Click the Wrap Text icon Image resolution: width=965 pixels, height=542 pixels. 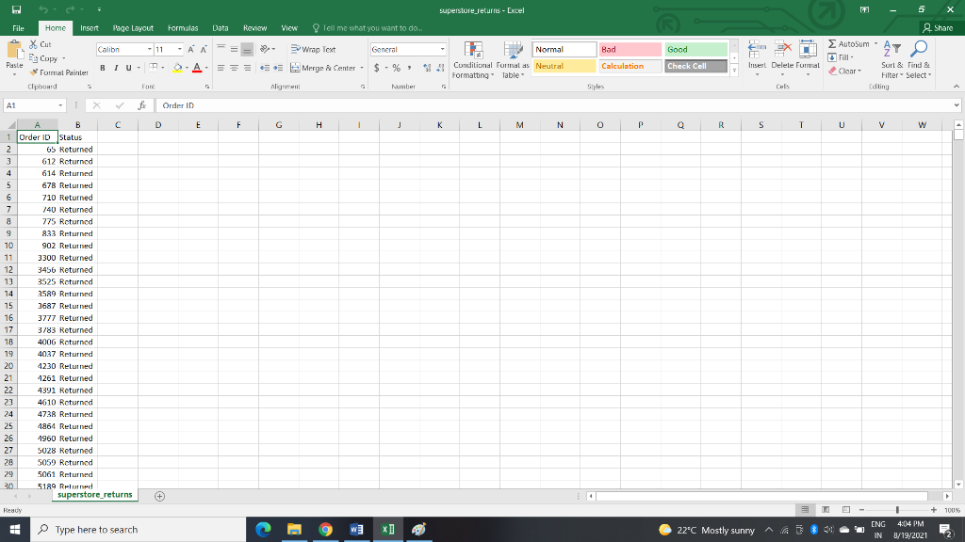[294, 50]
